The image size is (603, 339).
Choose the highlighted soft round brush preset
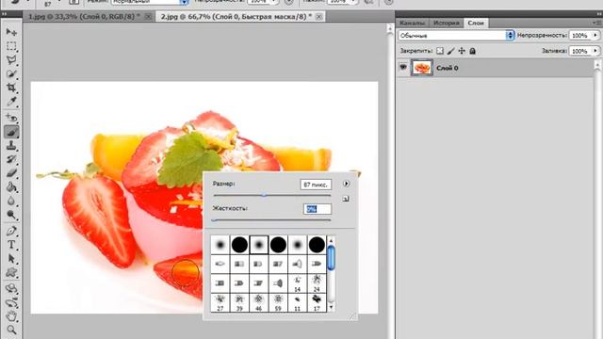click(259, 245)
